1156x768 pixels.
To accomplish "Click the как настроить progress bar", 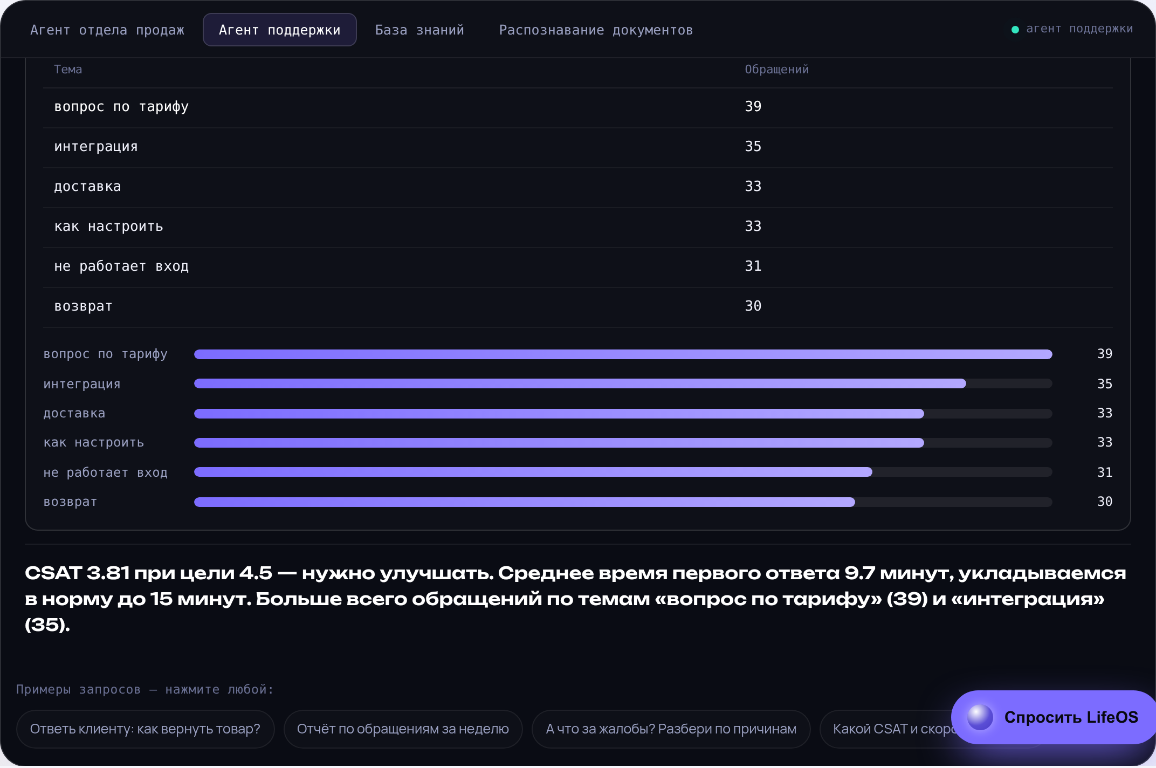I will tap(623, 443).
